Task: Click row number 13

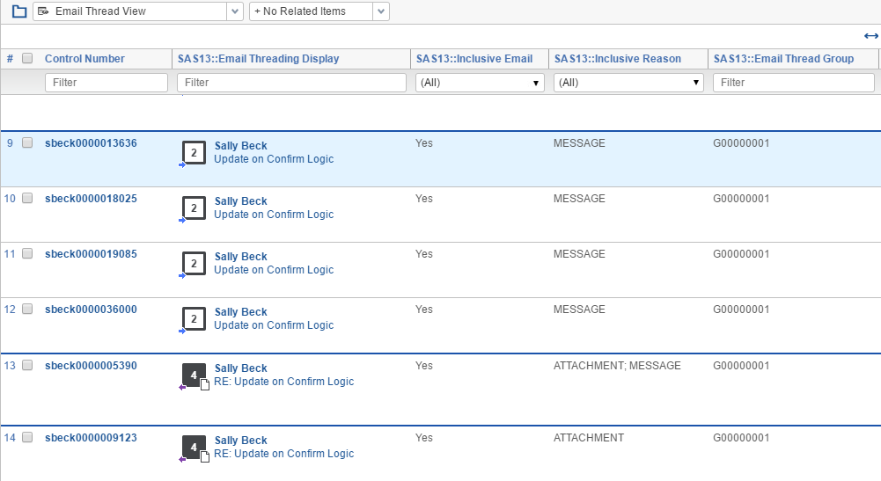Action: point(10,366)
